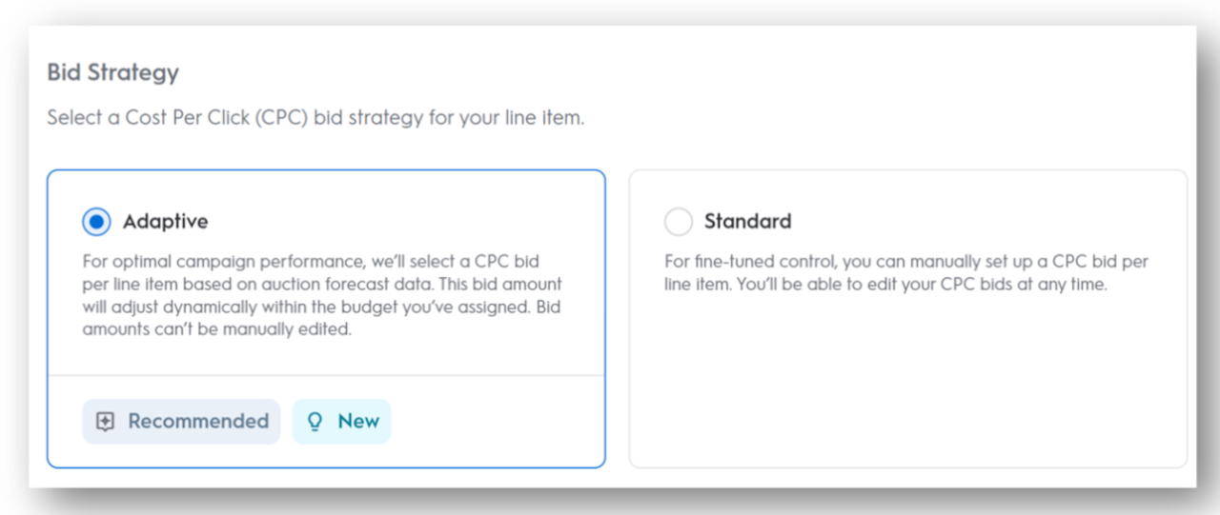Click the Recommended badge star icon
This screenshot has height=515, width=1220.
tap(106, 422)
